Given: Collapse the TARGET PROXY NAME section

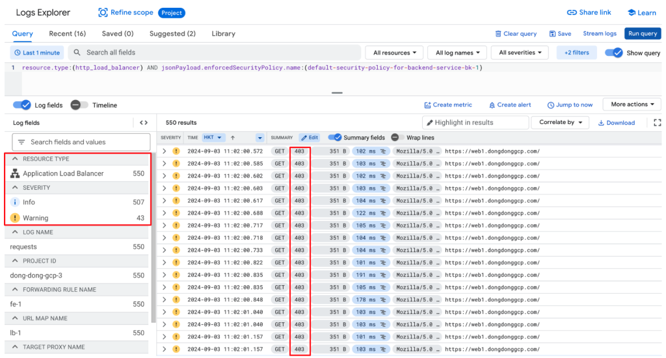Looking at the screenshot, I should (x=15, y=347).
